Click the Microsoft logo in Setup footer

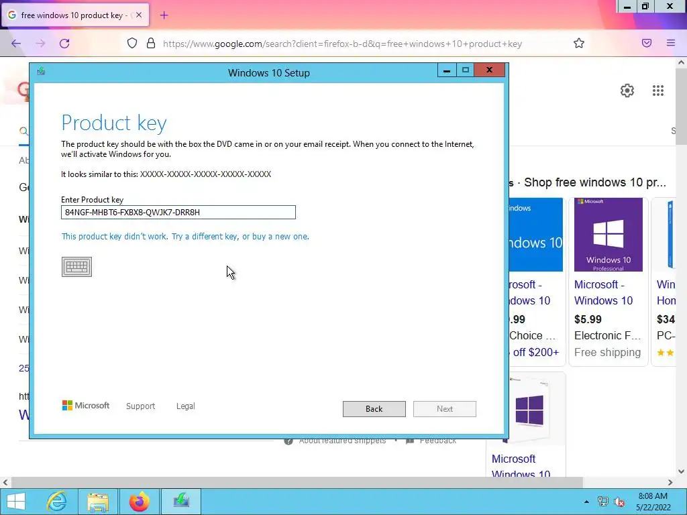pyautogui.click(x=86, y=406)
